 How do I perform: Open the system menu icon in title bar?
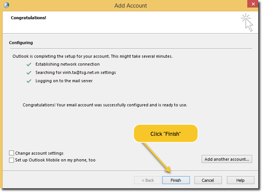click(x=6, y=5)
